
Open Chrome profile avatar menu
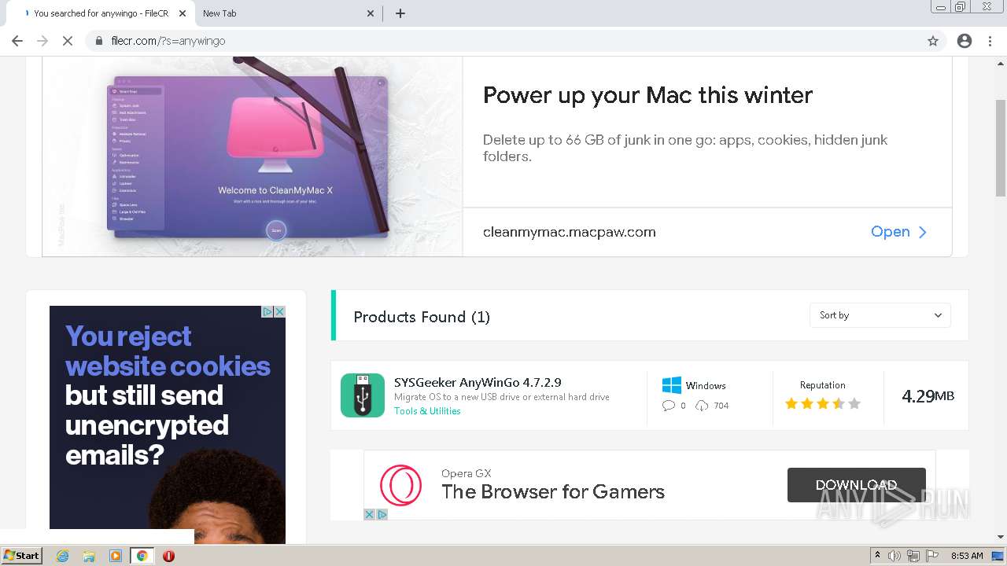[965, 41]
